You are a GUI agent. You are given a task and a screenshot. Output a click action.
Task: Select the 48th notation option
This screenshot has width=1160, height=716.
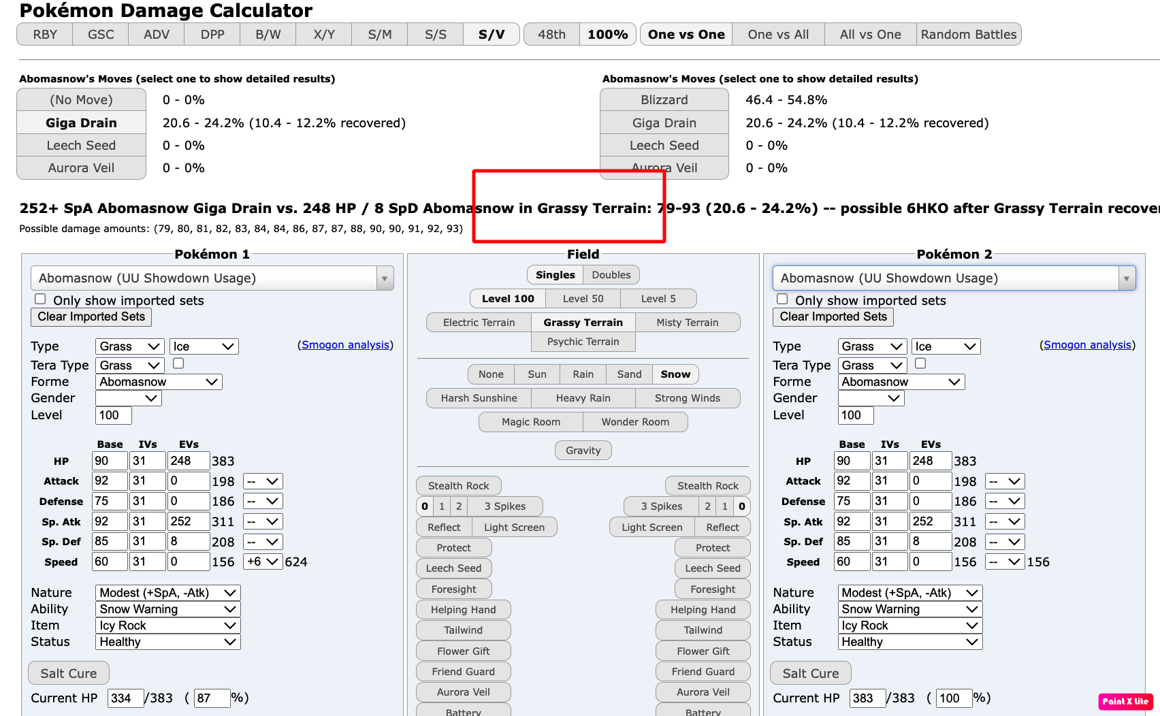tap(551, 34)
